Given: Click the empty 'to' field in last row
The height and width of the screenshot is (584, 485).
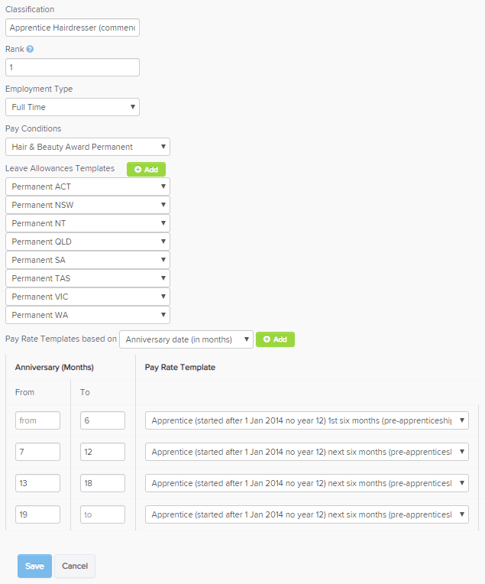Looking at the screenshot, I should [x=103, y=514].
